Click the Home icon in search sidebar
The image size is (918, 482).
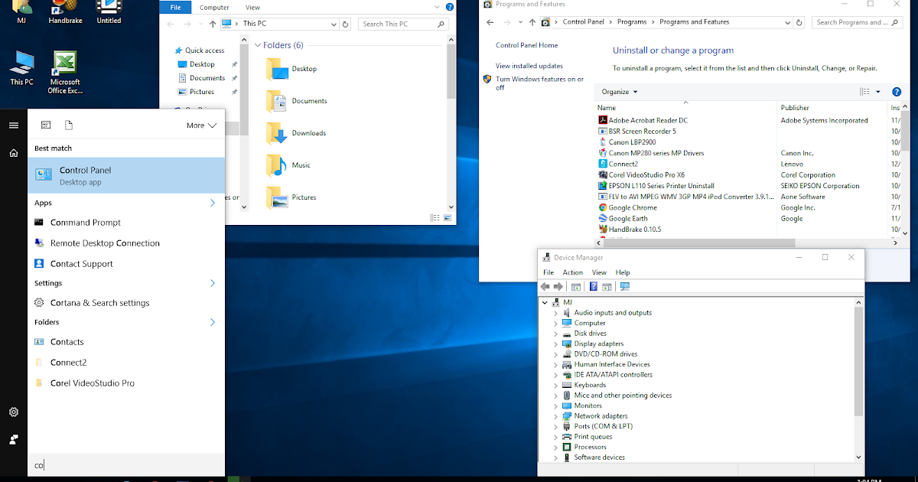14,153
